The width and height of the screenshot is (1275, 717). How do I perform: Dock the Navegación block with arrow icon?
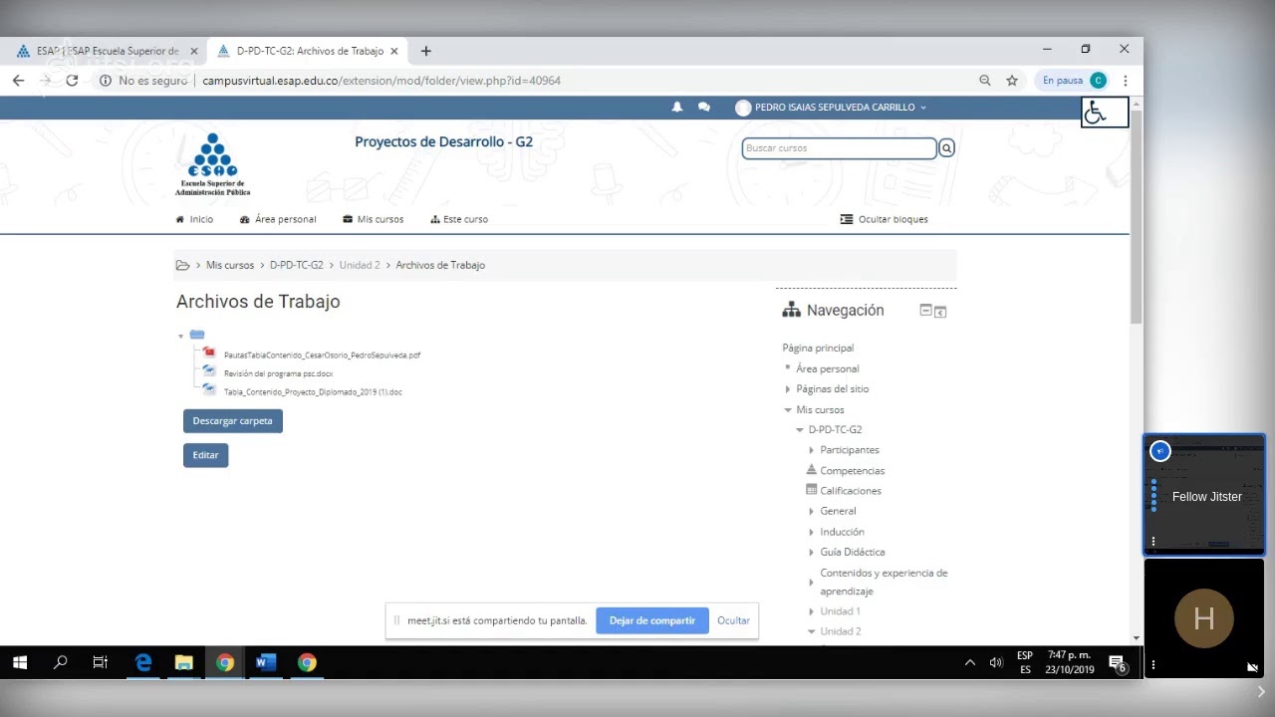pos(940,312)
